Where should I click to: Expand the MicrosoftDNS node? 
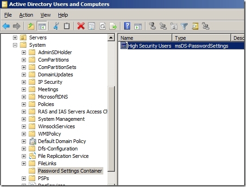24,97
